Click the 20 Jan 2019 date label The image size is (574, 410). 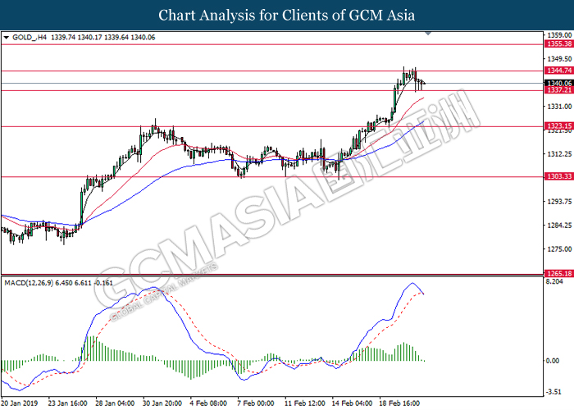21,403
